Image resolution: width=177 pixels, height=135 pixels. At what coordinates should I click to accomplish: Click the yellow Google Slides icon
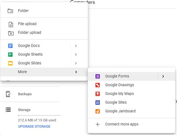10,63
